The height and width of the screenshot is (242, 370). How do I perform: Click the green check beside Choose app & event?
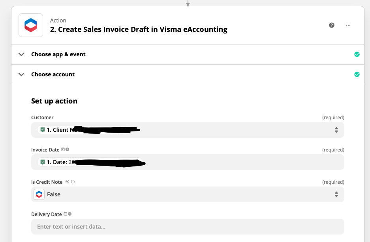pyautogui.click(x=357, y=54)
